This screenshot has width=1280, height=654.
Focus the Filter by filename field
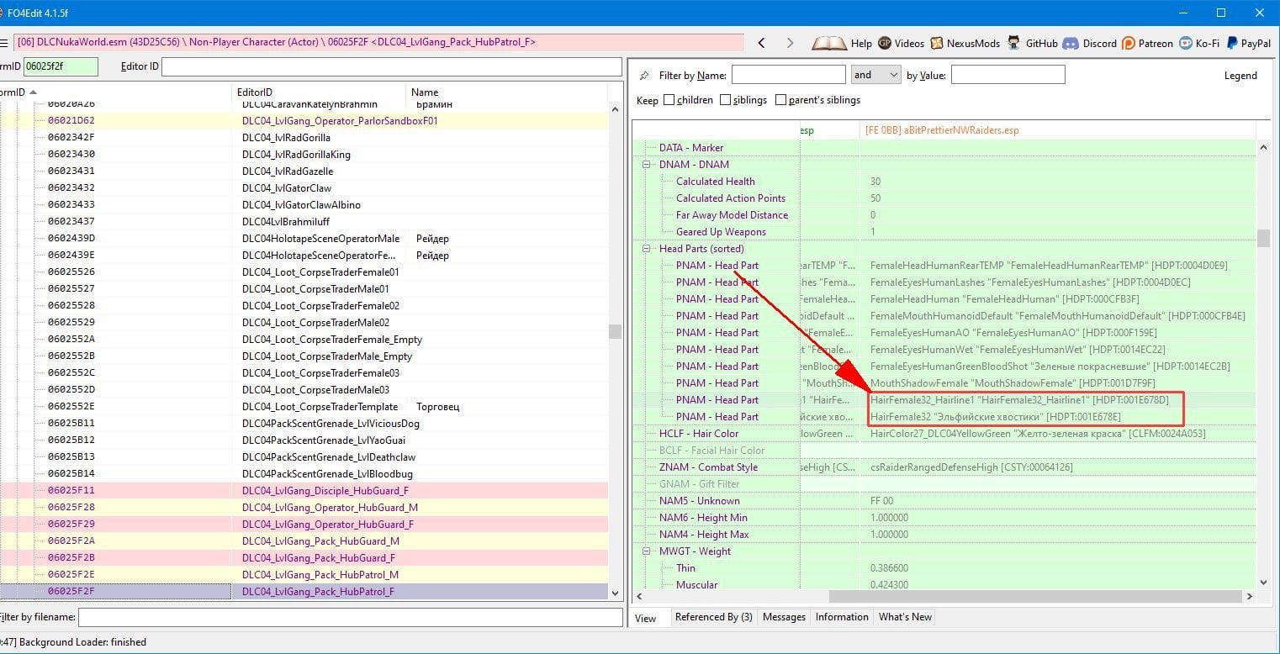(350, 617)
